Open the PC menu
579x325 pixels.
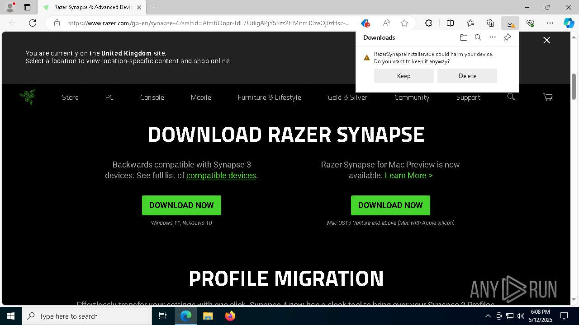click(x=109, y=97)
